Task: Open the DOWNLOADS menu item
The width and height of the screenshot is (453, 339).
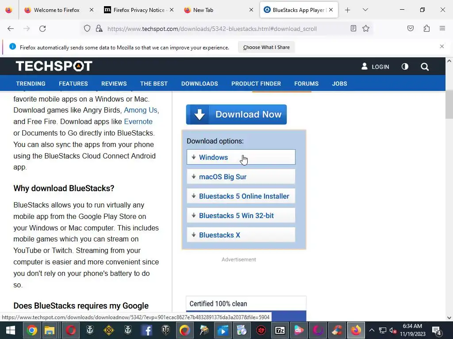Action: point(200,83)
